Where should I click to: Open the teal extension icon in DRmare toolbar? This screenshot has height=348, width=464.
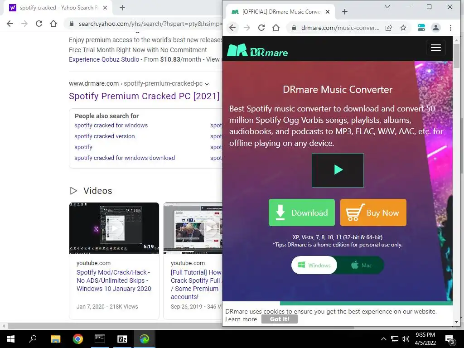tap(421, 28)
